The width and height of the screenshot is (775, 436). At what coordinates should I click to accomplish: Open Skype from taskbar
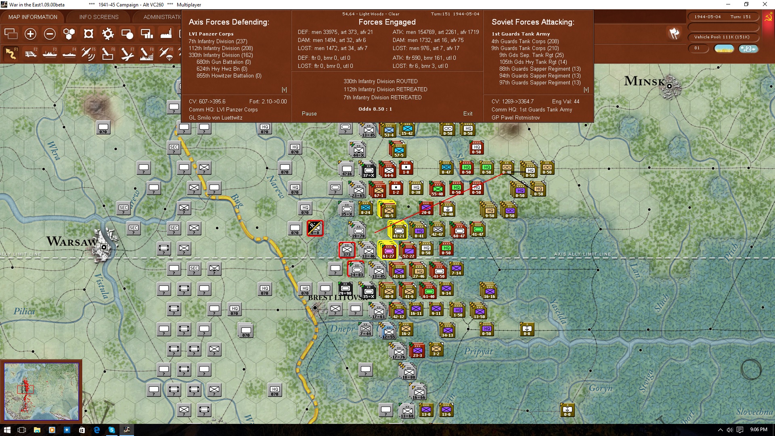click(111, 430)
